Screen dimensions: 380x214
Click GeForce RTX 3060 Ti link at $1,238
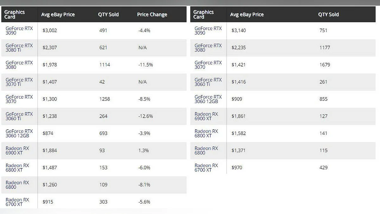pos(19,116)
